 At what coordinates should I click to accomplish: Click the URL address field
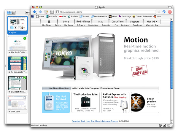pyautogui.click(x=106, y=12)
